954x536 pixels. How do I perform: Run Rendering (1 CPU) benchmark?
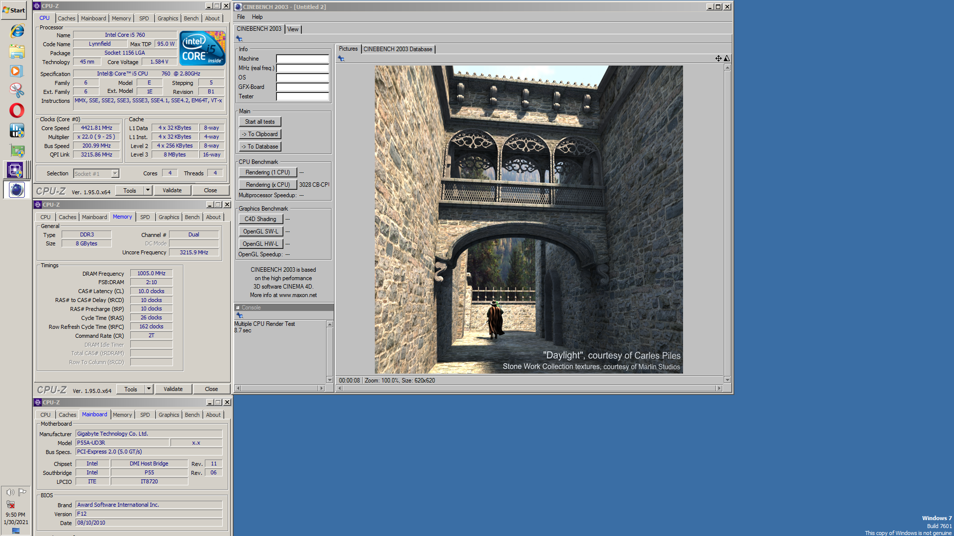267,172
